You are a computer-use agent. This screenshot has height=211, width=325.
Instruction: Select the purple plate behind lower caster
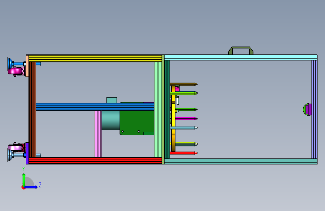click(x=27, y=153)
